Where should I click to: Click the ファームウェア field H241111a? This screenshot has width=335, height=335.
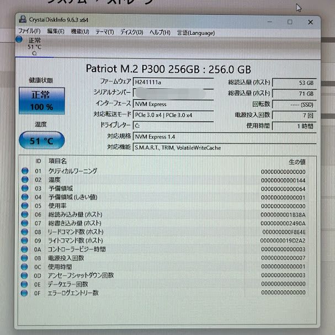pos(173,82)
